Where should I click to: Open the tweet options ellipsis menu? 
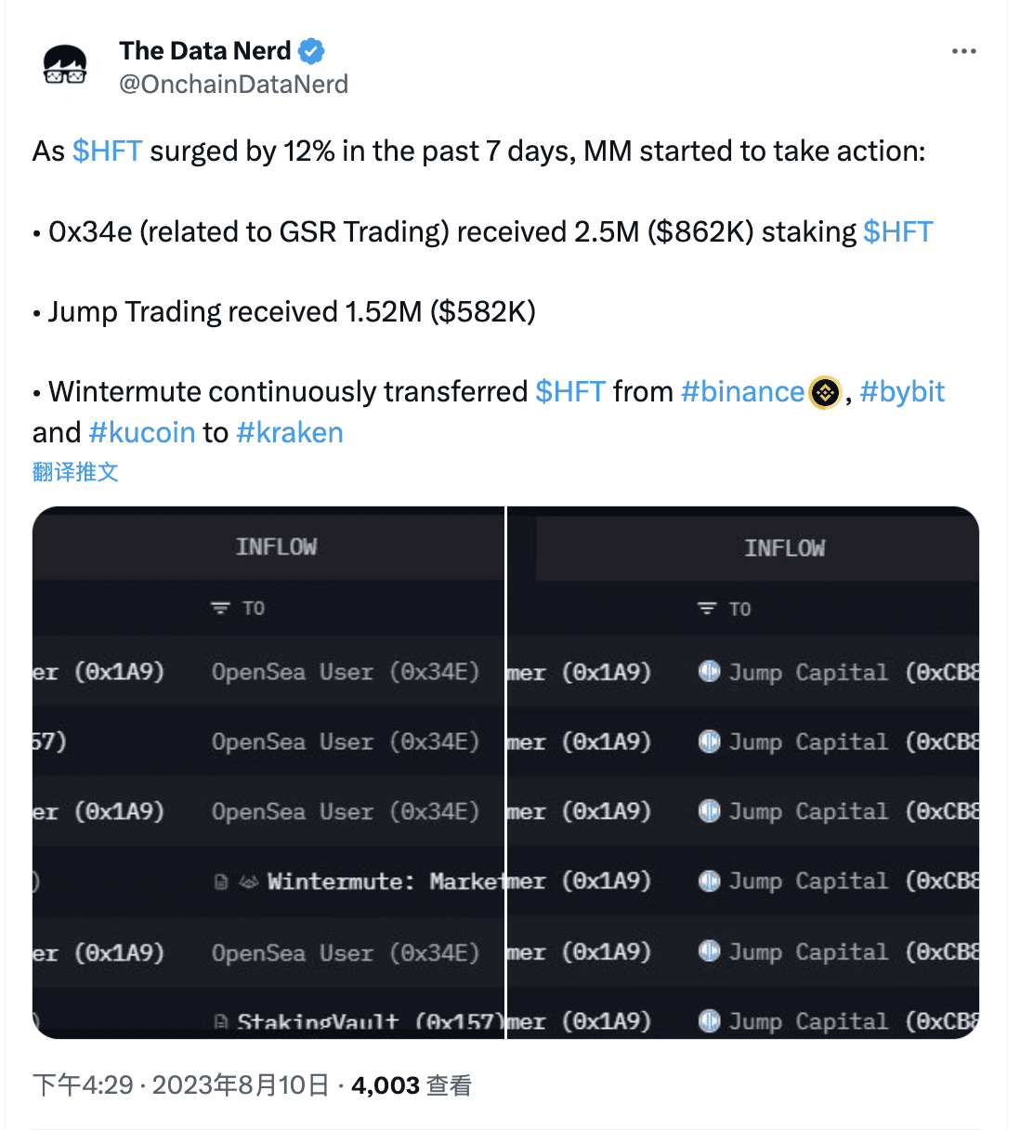click(964, 51)
